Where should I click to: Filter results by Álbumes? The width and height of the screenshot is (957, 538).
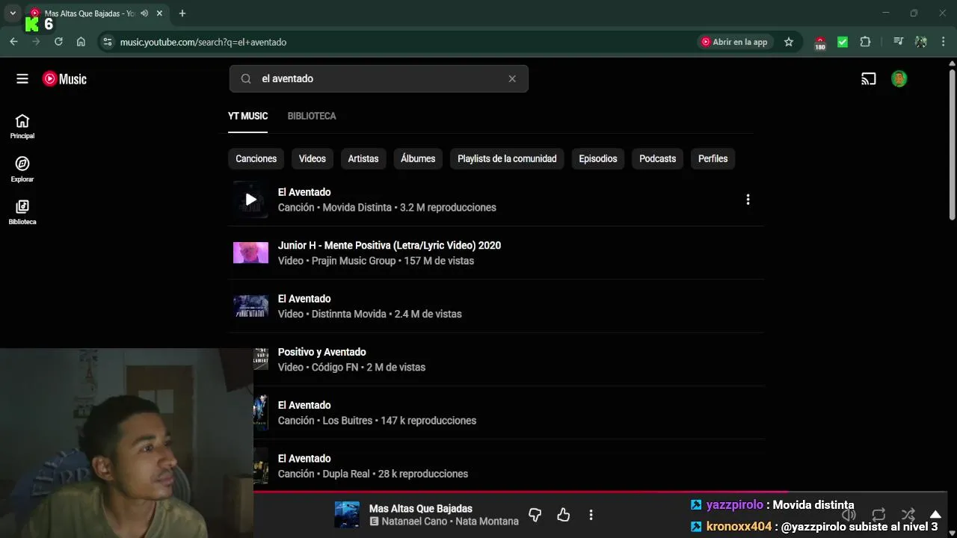tap(418, 158)
